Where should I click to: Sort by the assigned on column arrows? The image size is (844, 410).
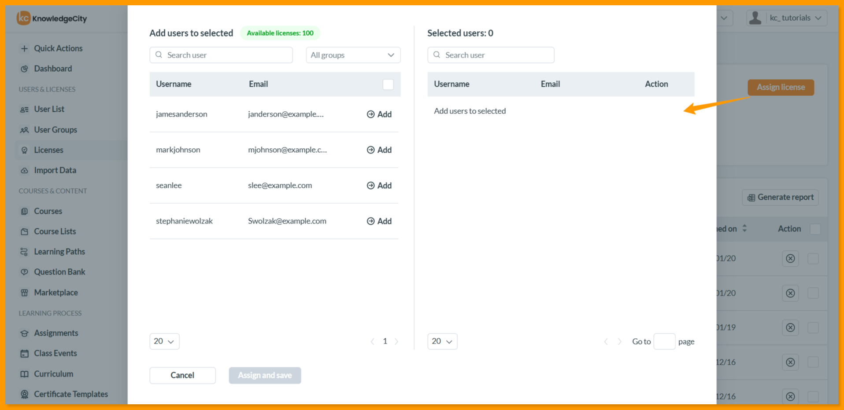(x=744, y=228)
